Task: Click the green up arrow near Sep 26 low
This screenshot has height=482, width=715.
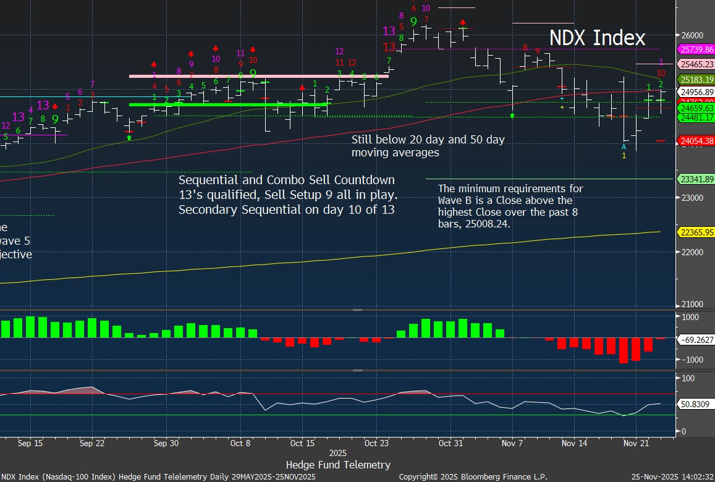Action: 129,138
